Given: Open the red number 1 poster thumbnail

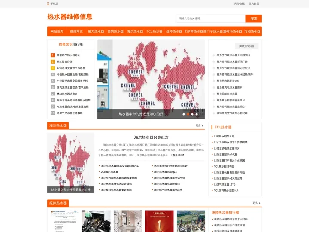Looking at the screenshot, I should [159, 221].
